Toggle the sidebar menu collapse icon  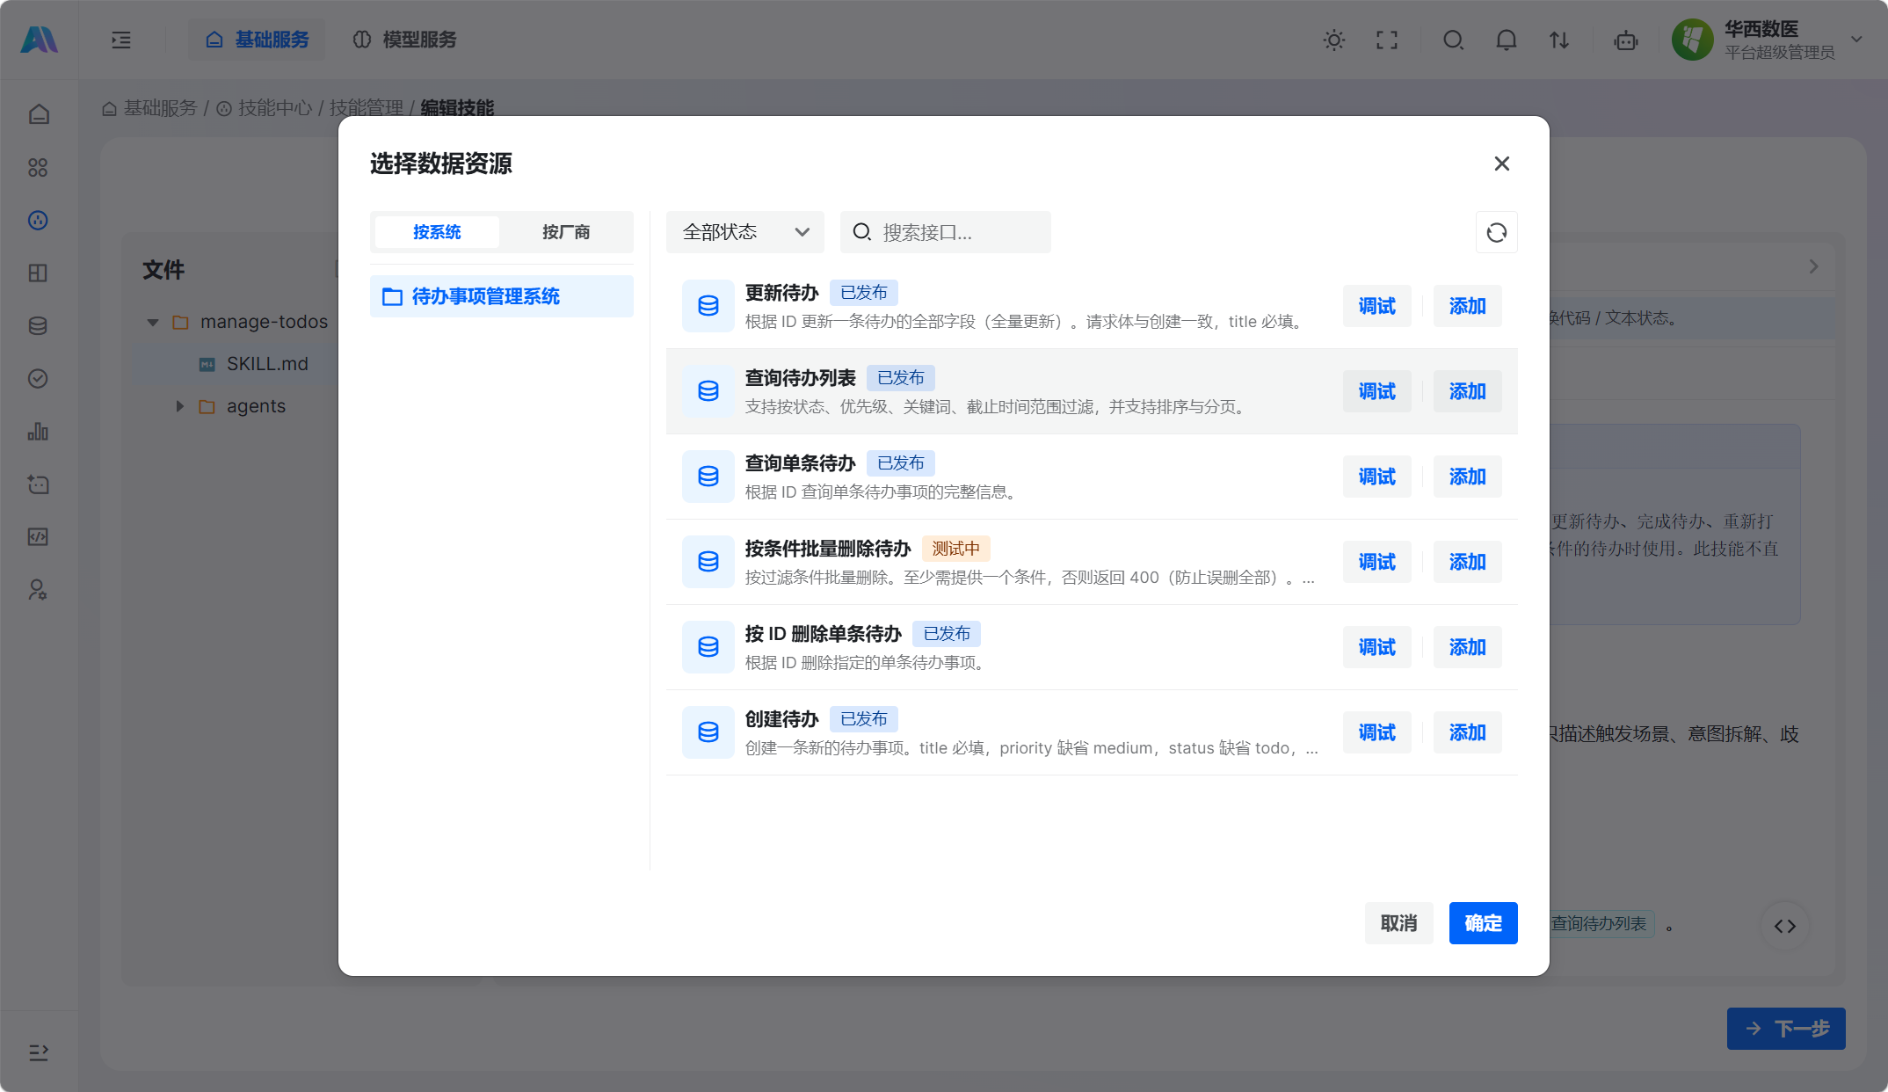[x=121, y=40]
